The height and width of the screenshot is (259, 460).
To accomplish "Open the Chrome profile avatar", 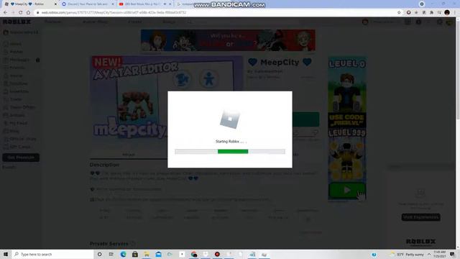I will point(447,13).
